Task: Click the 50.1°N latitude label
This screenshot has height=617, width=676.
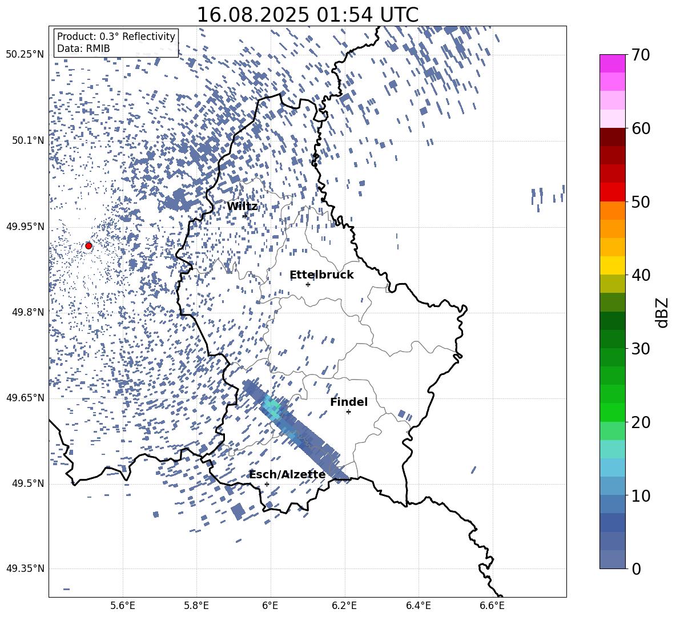Action: click(x=28, y=140)
